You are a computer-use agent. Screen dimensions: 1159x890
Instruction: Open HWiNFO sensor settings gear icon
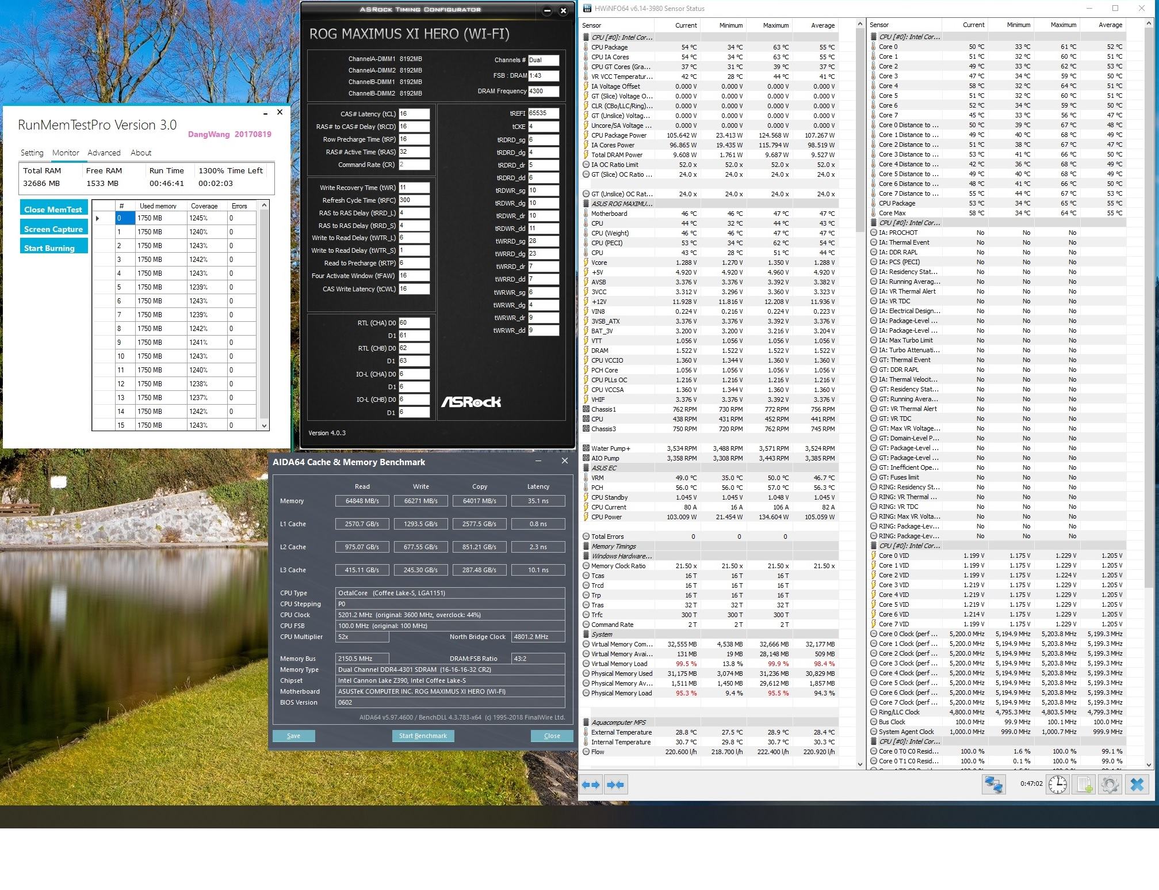point(1110,785)
